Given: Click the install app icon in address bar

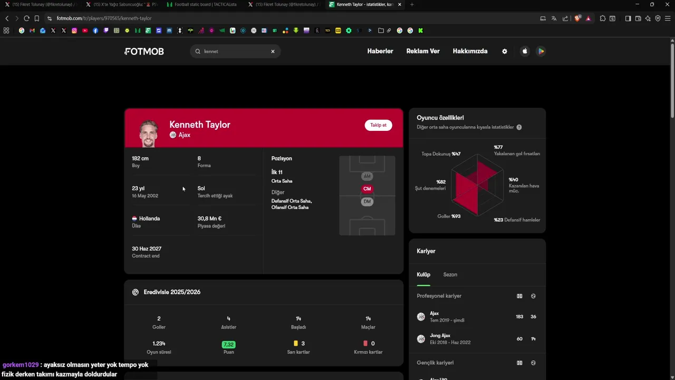Looking at the screenshot, I should (x=543, y=18).
